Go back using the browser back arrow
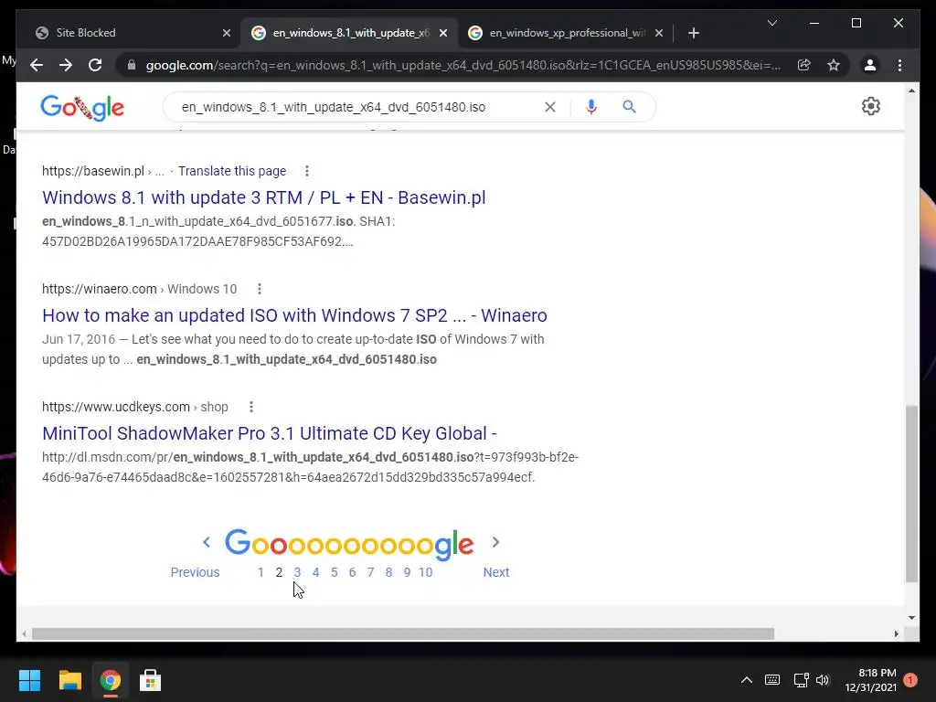 pyautogui.click(x=37, y=65)
